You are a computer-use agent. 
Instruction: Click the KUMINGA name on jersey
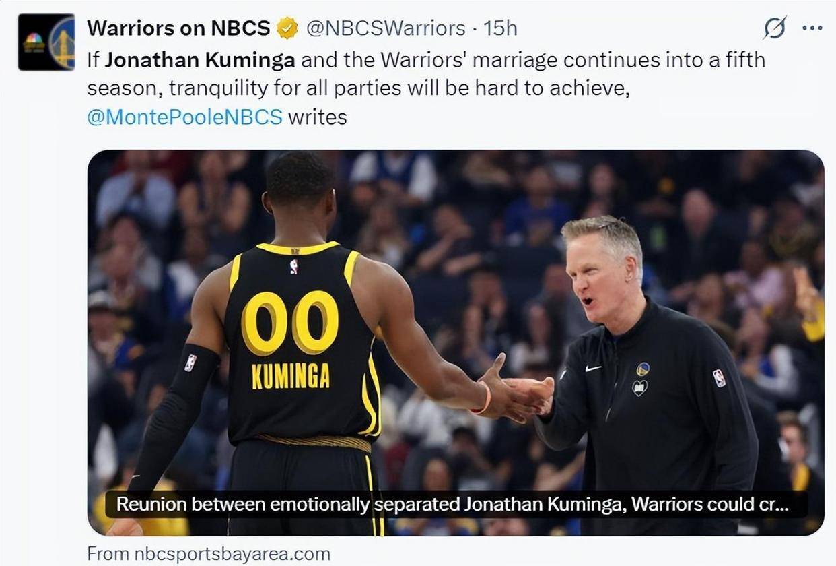coord(291,376)
